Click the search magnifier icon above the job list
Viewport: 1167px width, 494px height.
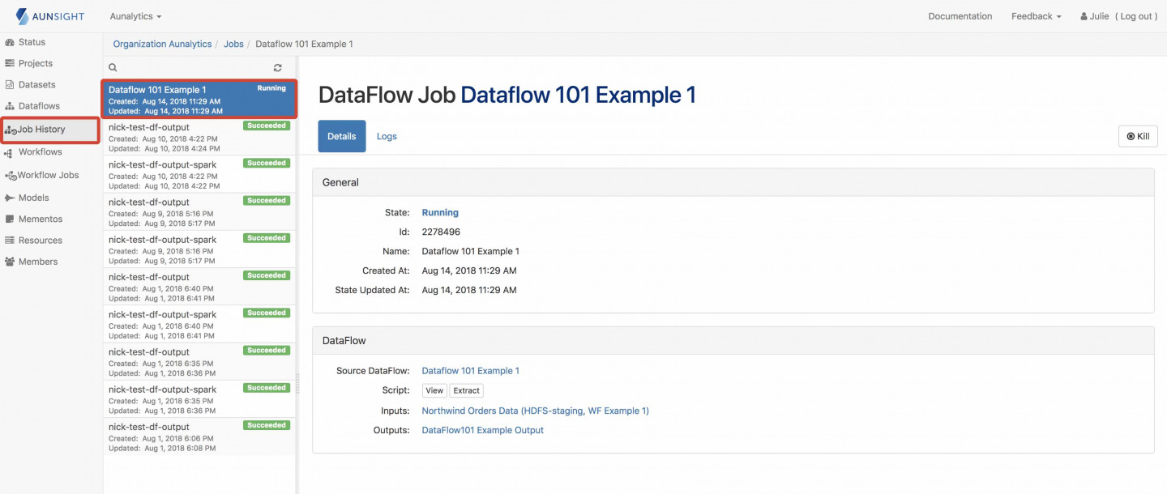113,68
